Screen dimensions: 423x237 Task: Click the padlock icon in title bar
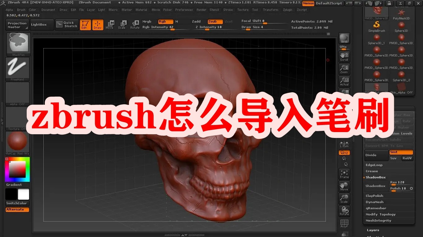389,3
